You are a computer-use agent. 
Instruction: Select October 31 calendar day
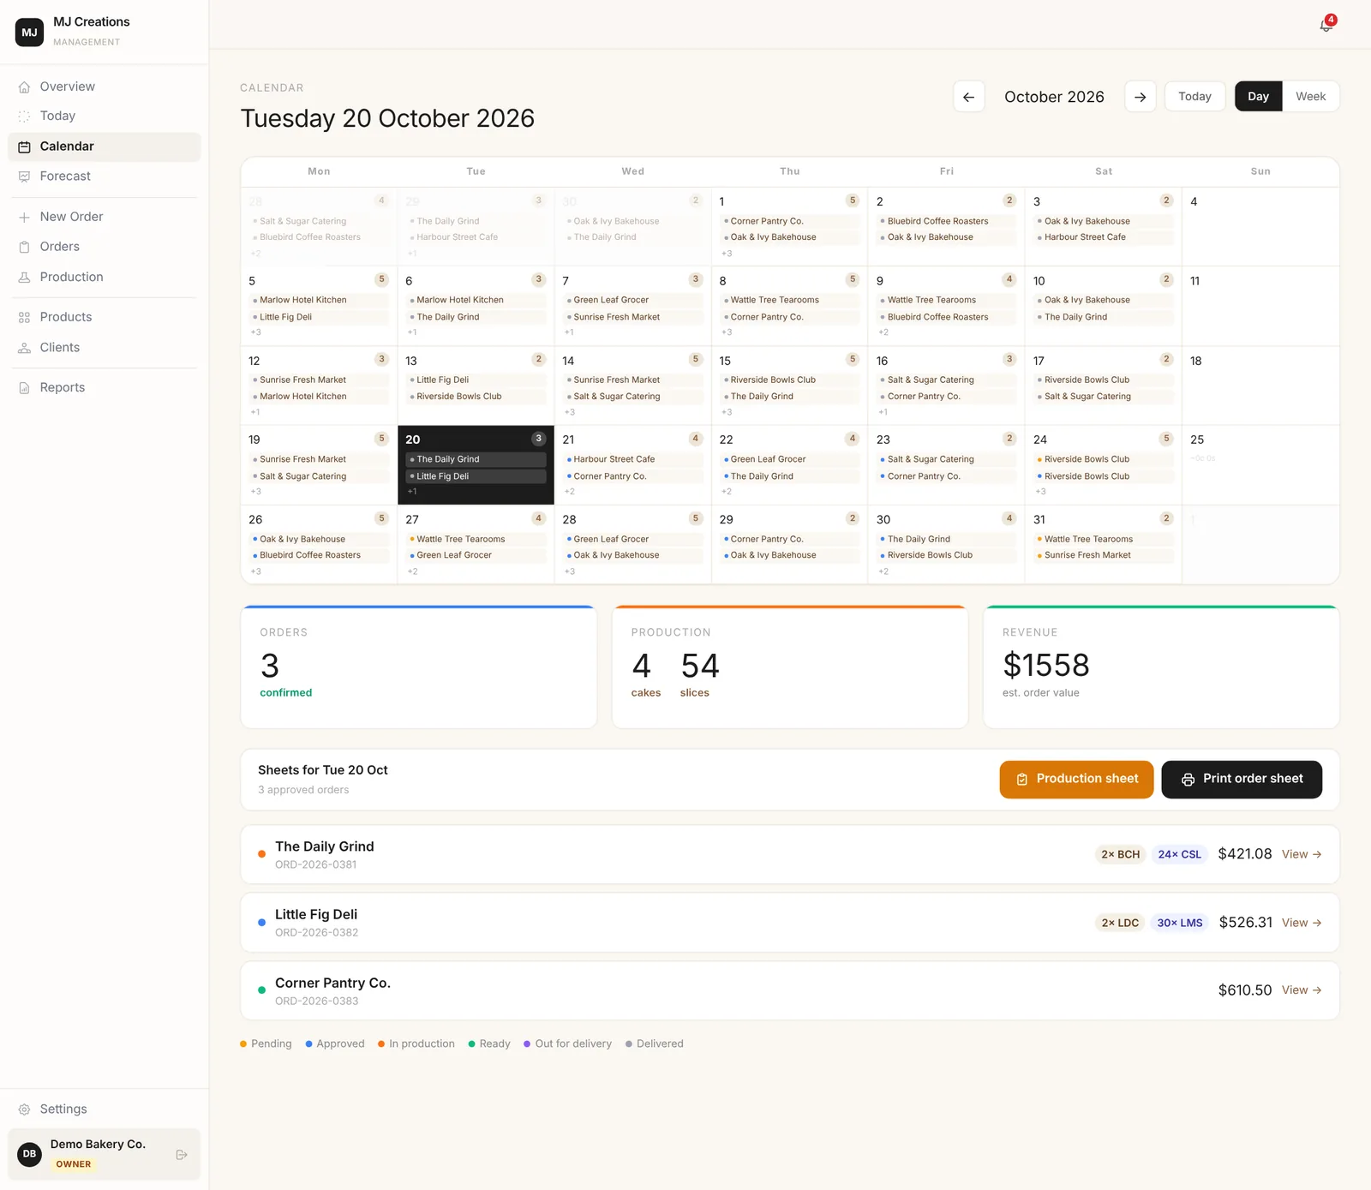(x=1103, y=545)
